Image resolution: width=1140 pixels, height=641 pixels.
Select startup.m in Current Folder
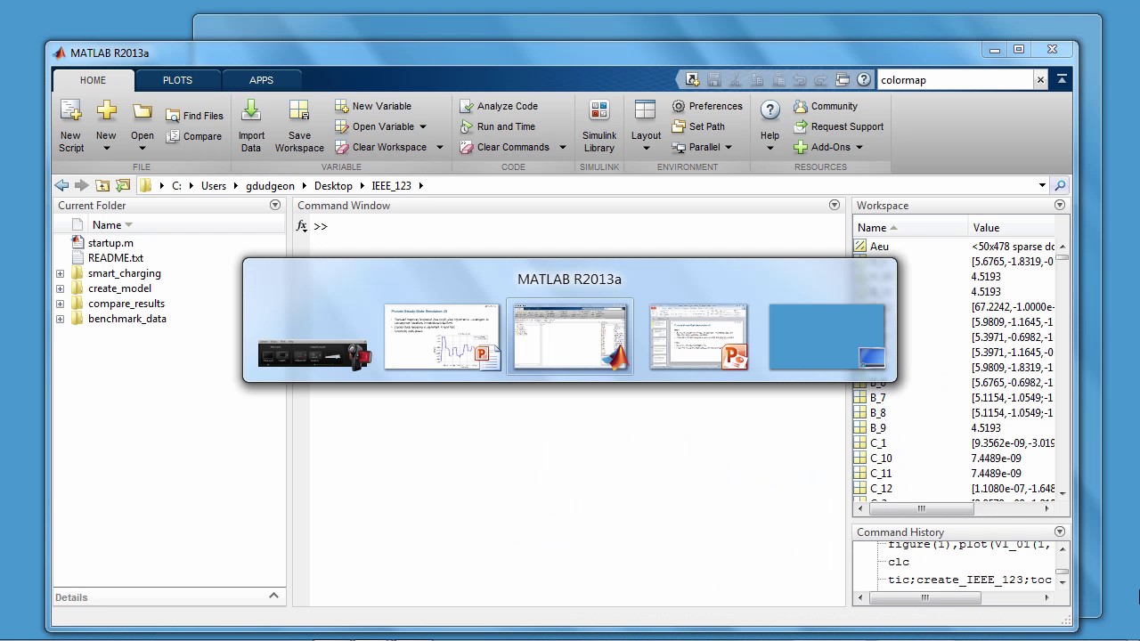[x=110, y=243]
